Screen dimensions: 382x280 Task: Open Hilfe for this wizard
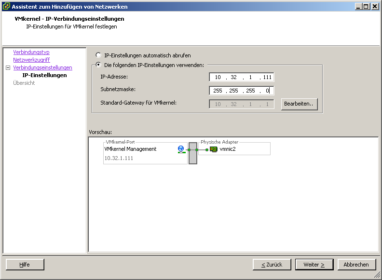click(x=25, y=265)
